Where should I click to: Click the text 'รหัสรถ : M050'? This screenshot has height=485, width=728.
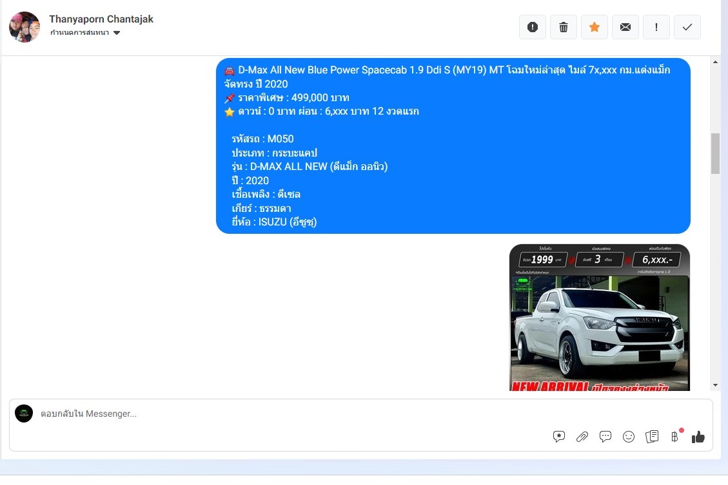click(x=262, y=139)
